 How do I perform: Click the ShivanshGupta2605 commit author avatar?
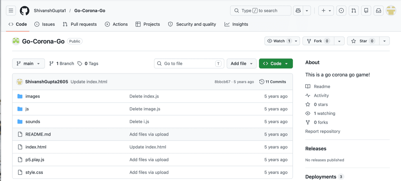19,82
